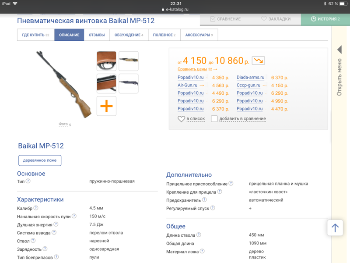Click Сравнить цены link
The height and width of the screenshot is (263, 350).
pos(192,69)
